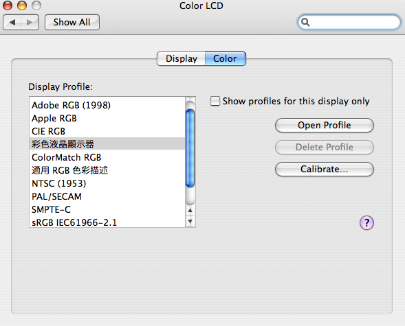The height and width of the screenshot is (326, 405).
Task: Click the profile list scroll up arrow
Action: tap(190, 210)
